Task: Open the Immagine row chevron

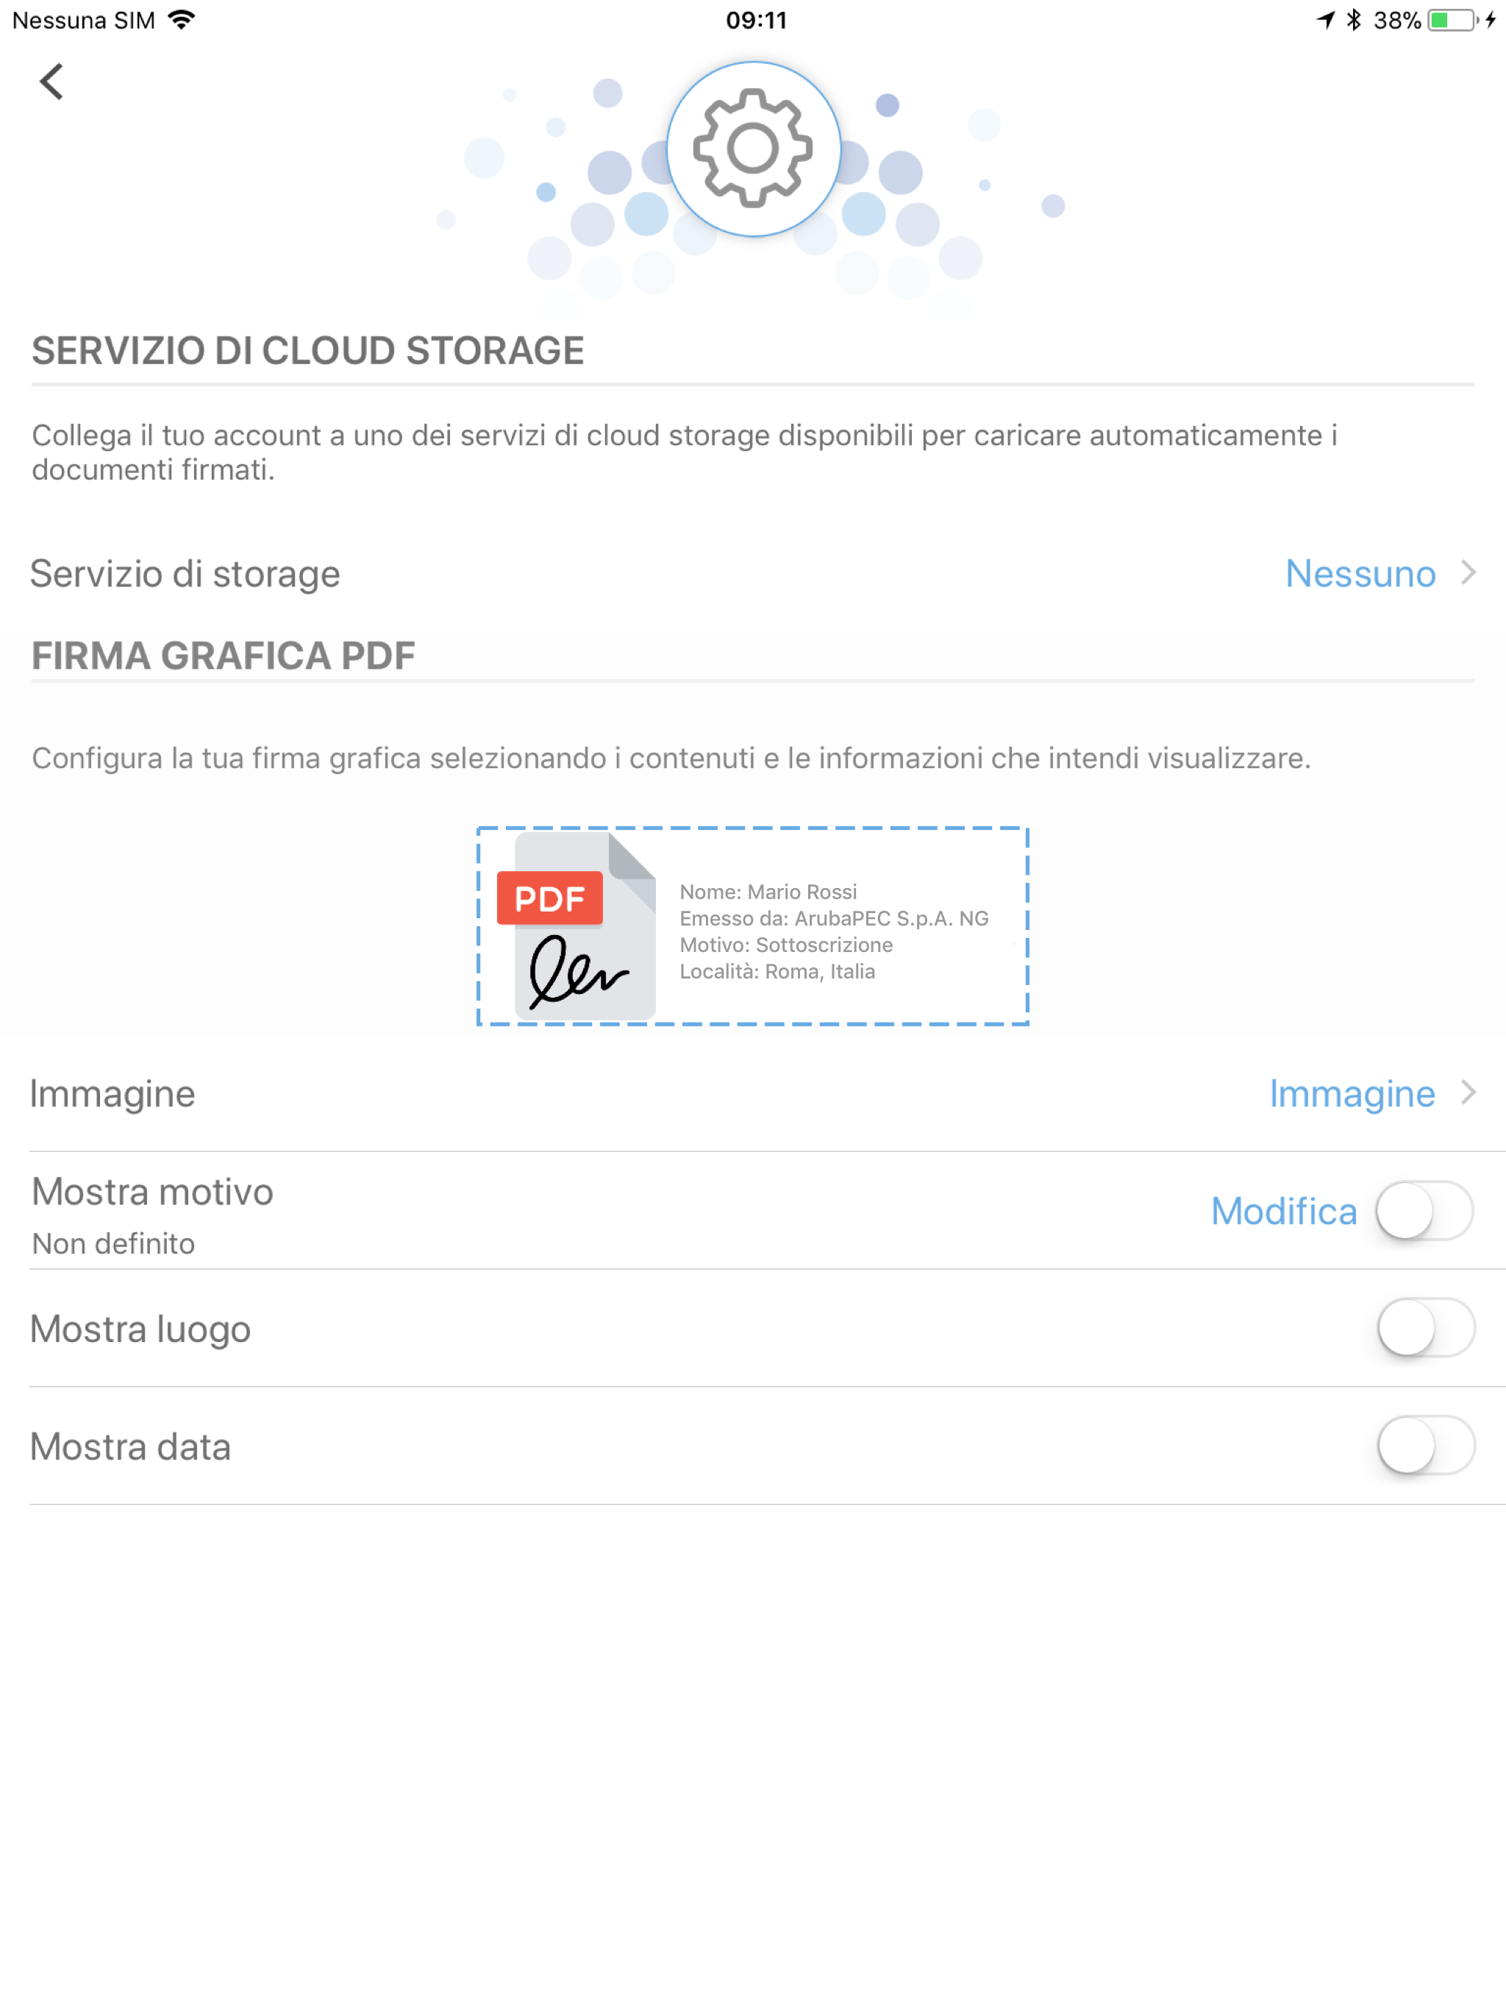Action: tap(1468, 1093)
